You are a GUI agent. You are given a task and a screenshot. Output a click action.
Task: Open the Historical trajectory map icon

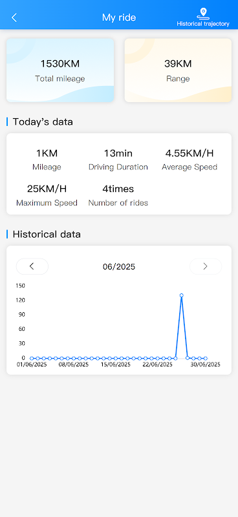pyautogui.click(x=203, y=17)
